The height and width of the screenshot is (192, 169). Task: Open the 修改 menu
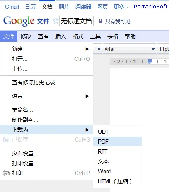point(26,36)
